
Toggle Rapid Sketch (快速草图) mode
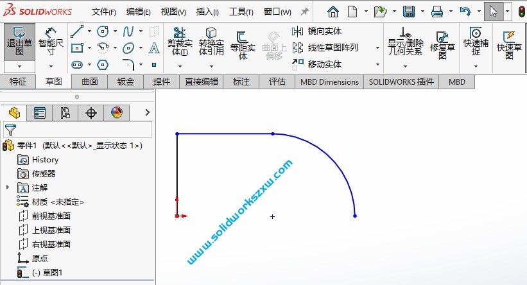click(509, 44)
